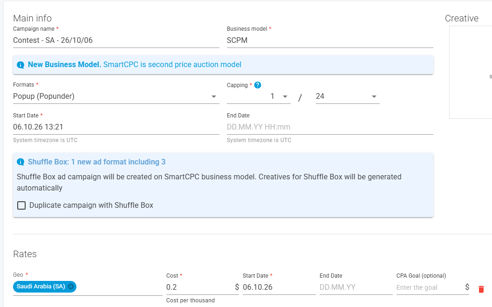Image resolution: width=492 pixels, height=307 pixels.
Task: Click the Shuffle Box info icon
Action: [x=20, y=162]
